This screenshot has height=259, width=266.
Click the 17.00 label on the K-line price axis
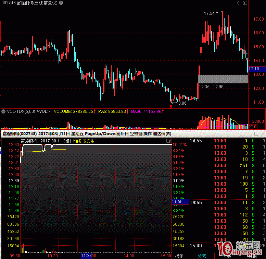coord(258,19)
